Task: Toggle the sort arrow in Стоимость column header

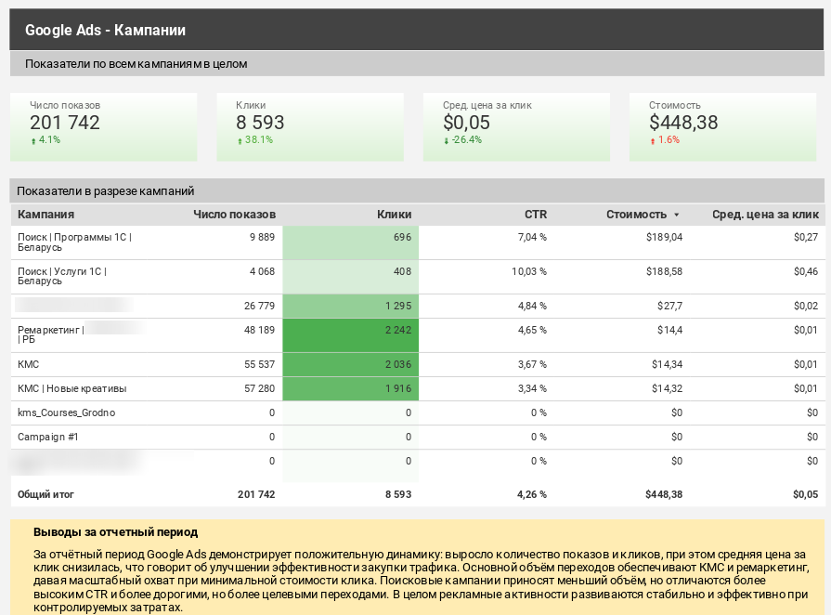Action: pyautogui.click(x=677, y=215)
